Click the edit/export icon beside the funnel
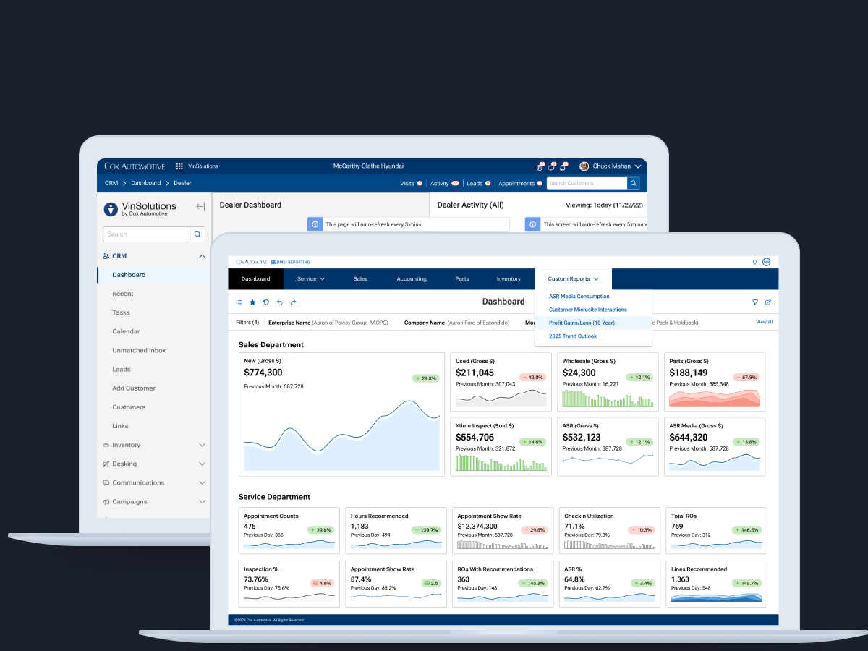868x651 pixels. point(768,302)
